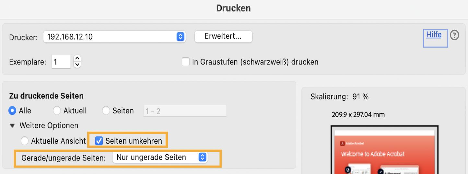Collapse the Weitere Optionen disclosure triangle
The image size is (468, 174).
click(x=12, y=125)
